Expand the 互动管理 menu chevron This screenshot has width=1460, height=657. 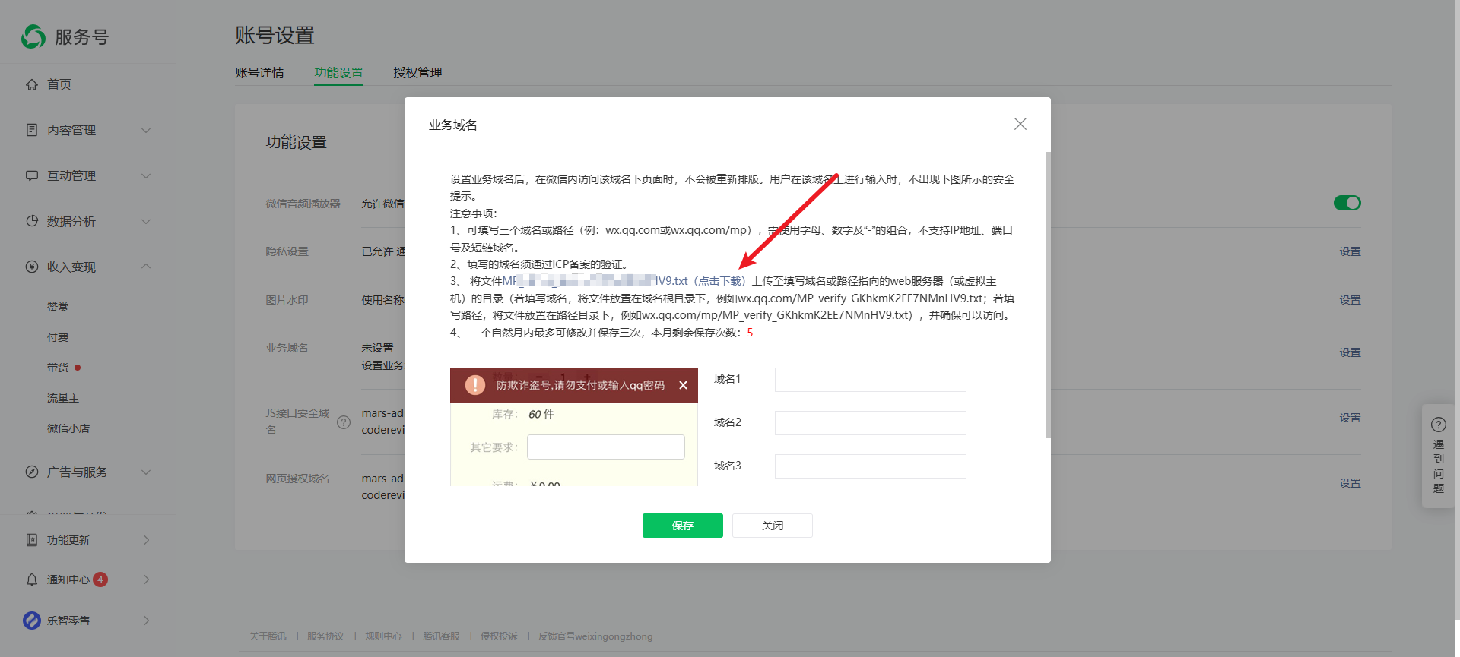coord(146,175)
